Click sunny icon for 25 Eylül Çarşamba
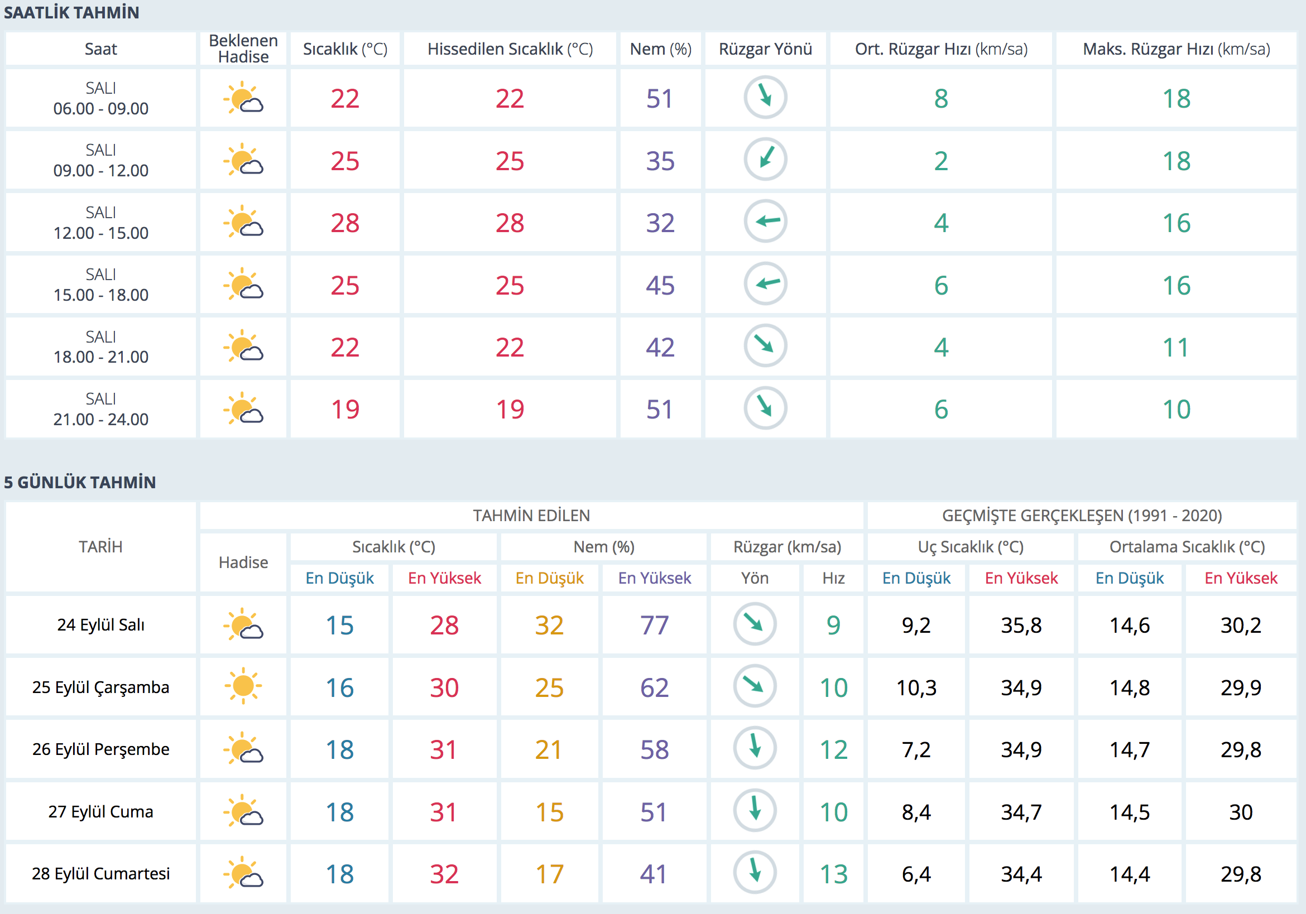 point(243,686)
